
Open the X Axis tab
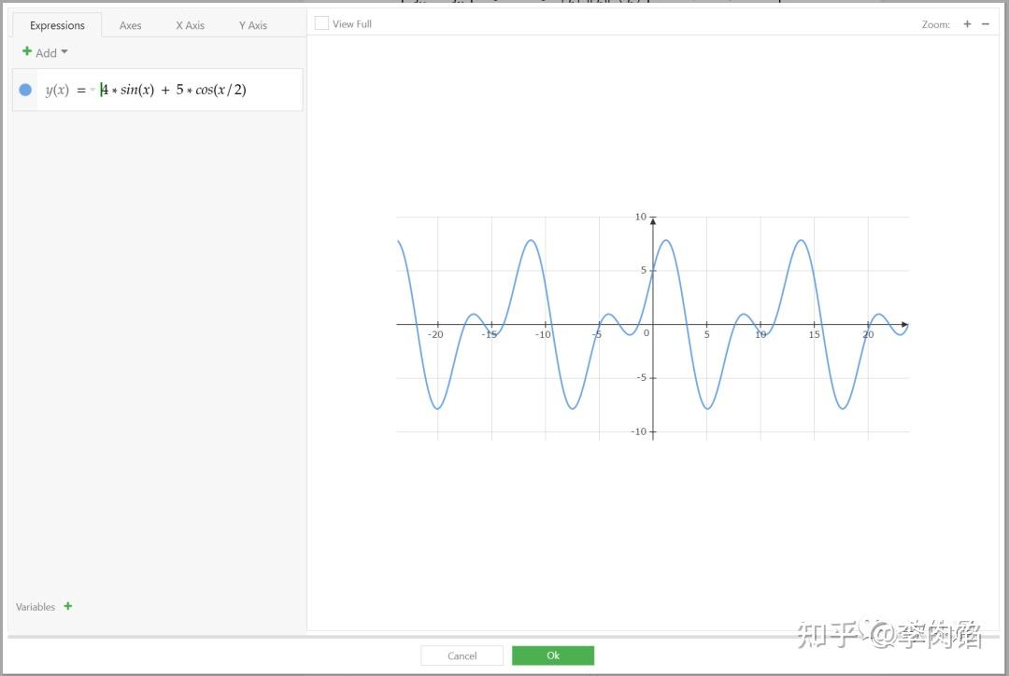[190, 25]
